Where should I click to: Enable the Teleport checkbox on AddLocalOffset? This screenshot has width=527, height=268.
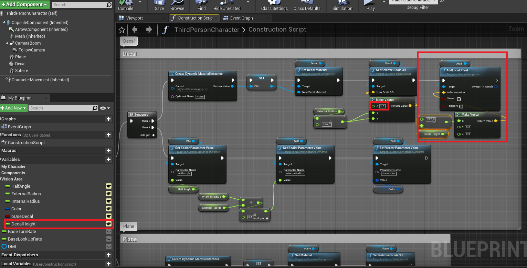(461, 106)
